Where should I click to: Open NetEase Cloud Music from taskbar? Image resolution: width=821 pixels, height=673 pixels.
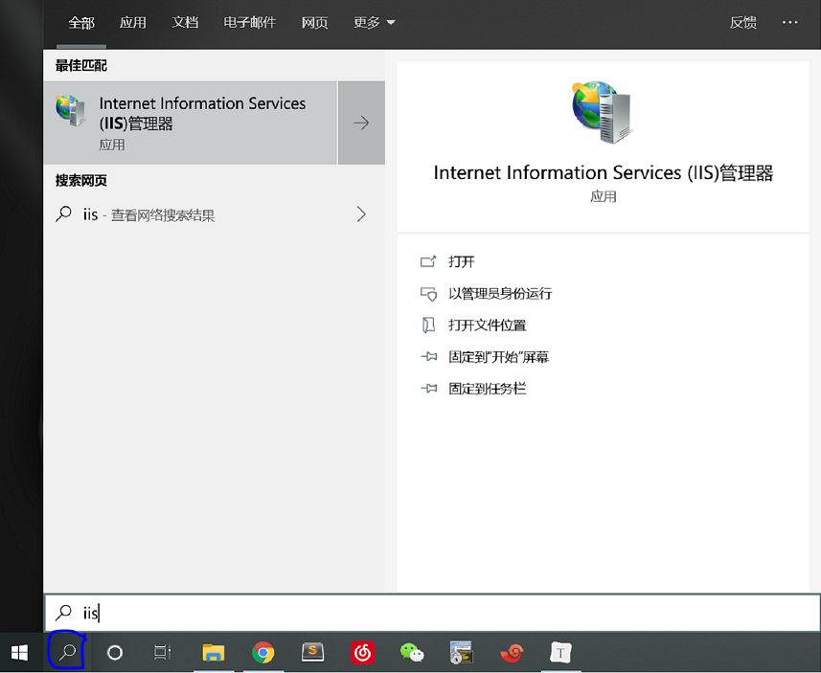click(x=362, y=653)
